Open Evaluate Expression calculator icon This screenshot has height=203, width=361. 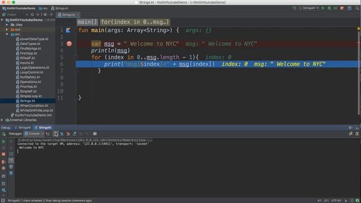click(x=95, y=134)
